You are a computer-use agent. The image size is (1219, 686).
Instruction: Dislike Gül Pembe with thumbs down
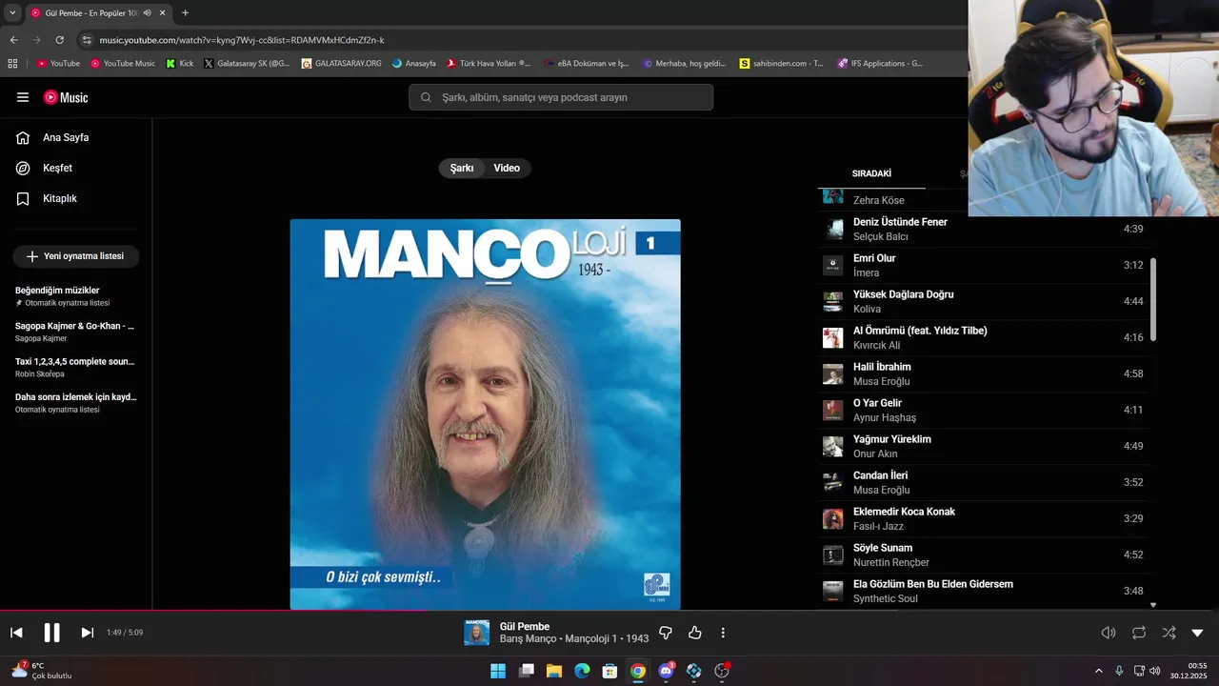[x=666, y=633]
